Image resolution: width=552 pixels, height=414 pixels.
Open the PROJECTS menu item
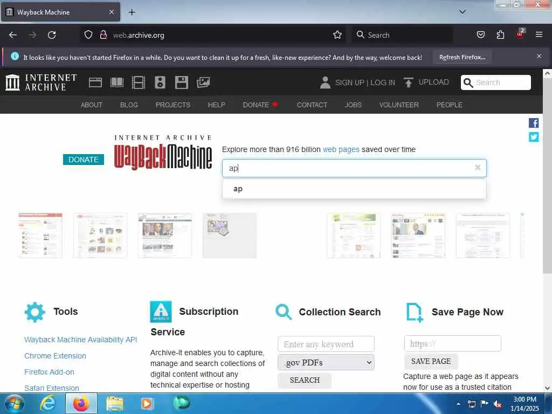(x=173, y=105)
